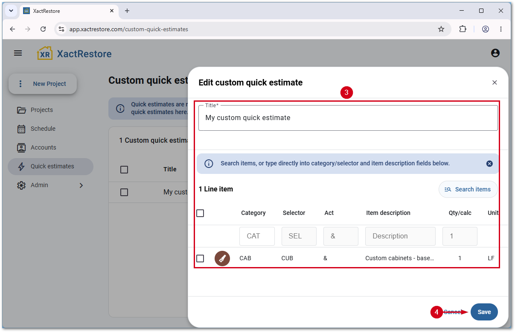Click the New Project button
Viewport: 515px width, 332px height.
tap(43, 84)
